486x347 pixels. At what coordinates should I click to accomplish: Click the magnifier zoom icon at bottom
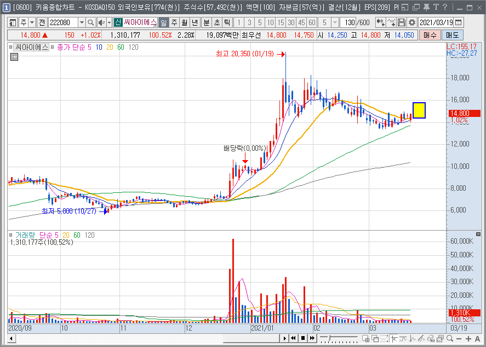tap(450, 339)
